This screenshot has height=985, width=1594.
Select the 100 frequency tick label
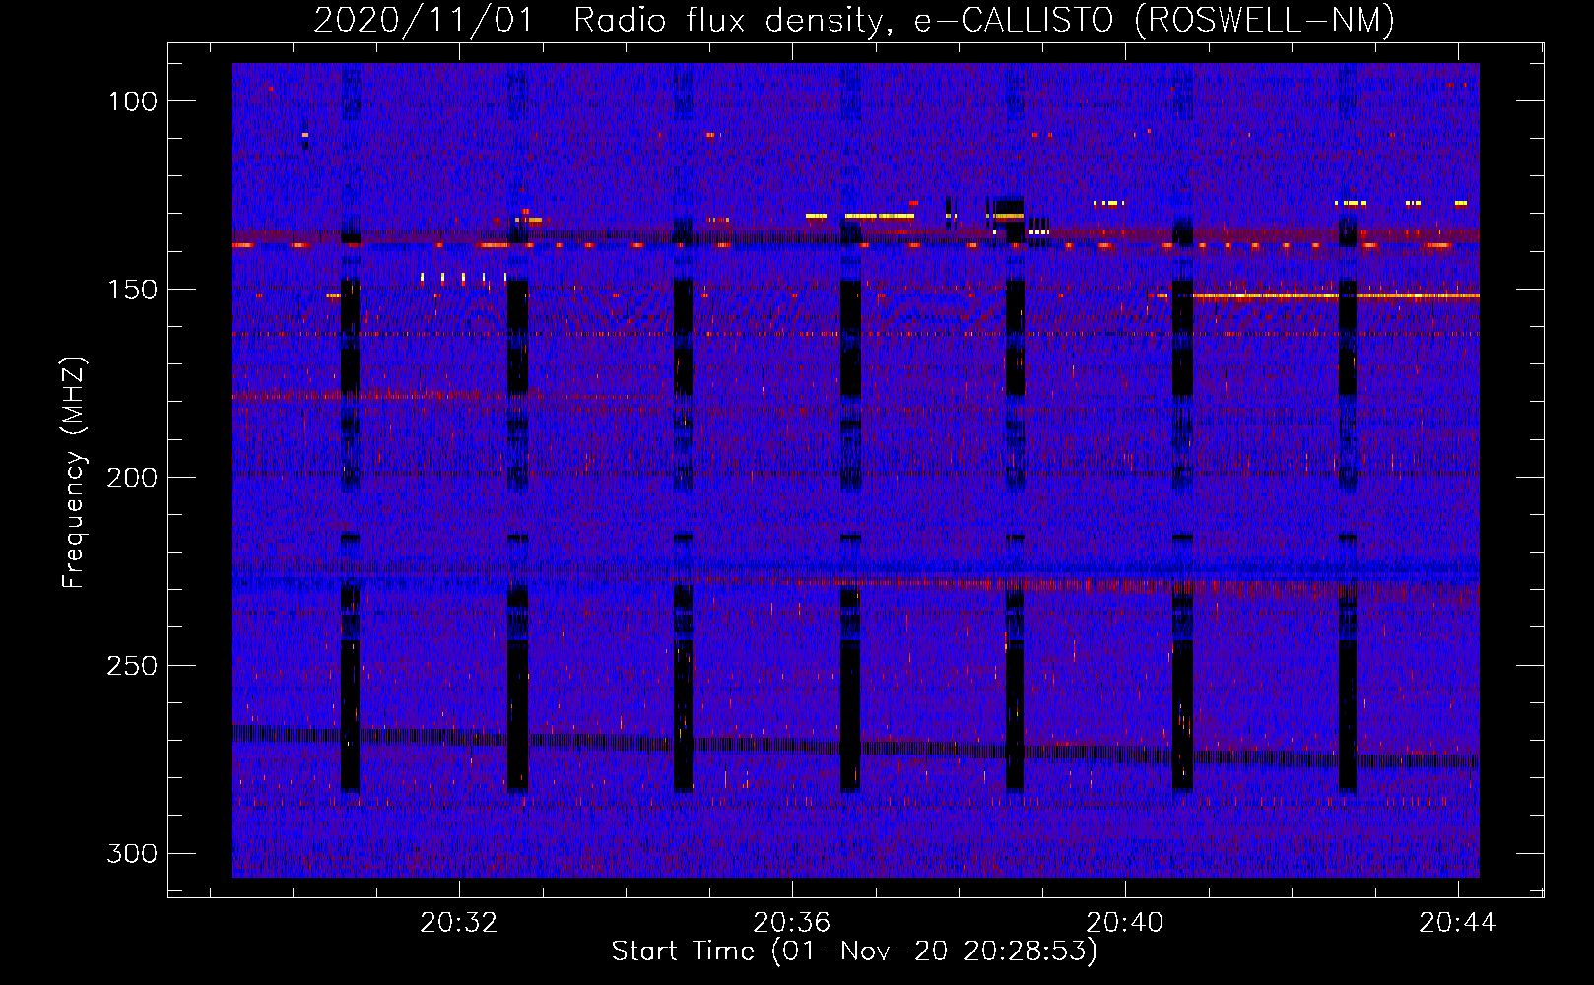132,101
